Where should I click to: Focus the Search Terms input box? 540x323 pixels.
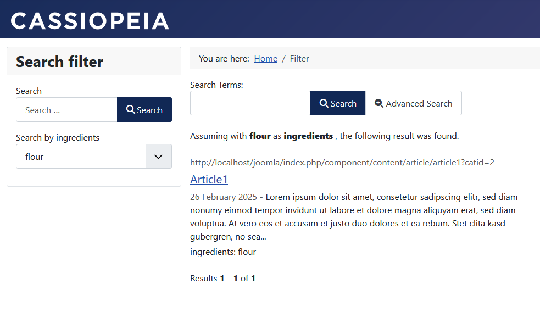[x=250, y=103]
